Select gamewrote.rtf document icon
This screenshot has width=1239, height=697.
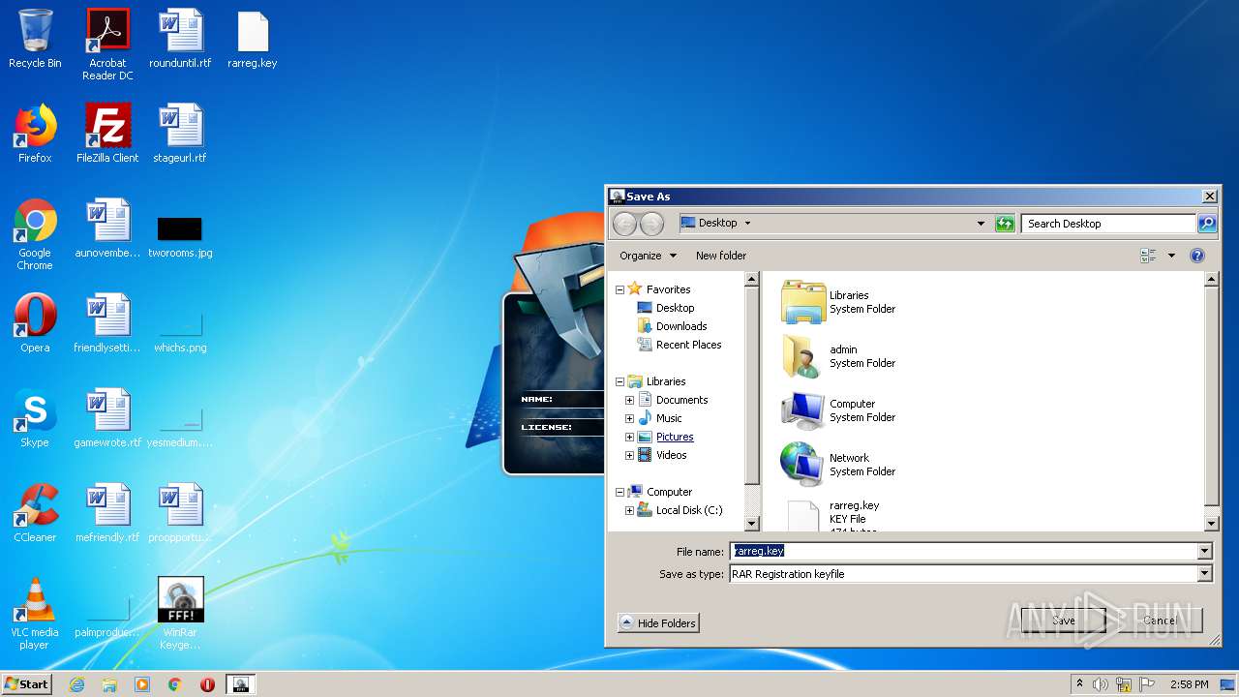(107, 420)
